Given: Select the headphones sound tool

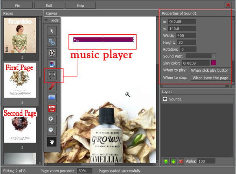Looking at the screenshot, I should [x=52, y=75].
